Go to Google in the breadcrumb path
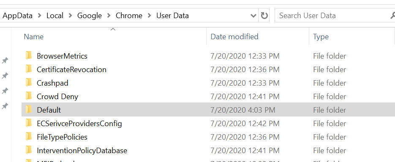The height and width of the screenshot is (162, 395). [x=90, y=16]
